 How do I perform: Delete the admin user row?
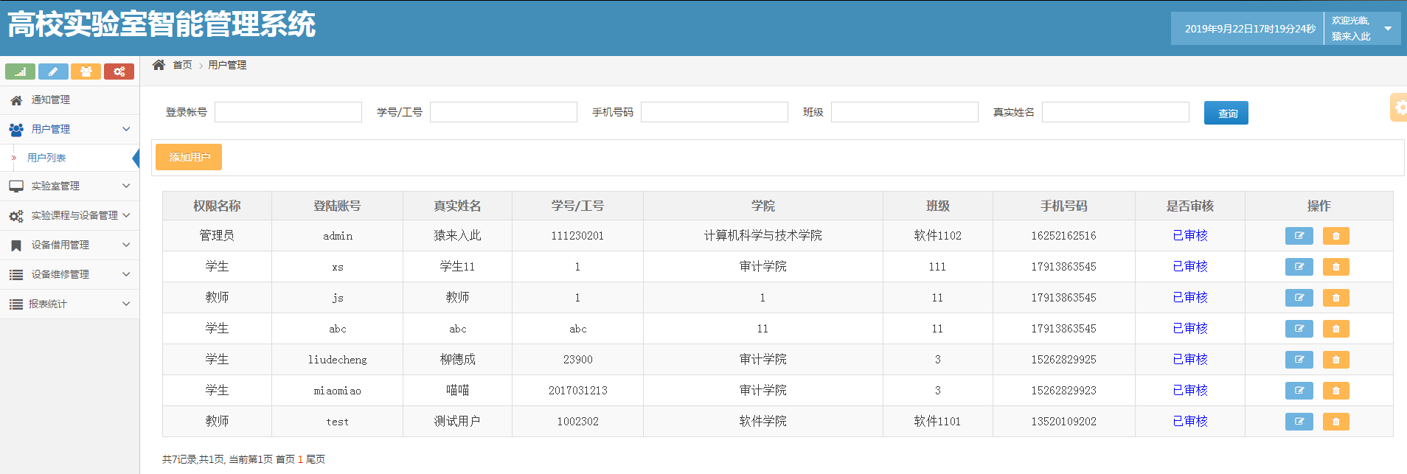(1336, 236)
